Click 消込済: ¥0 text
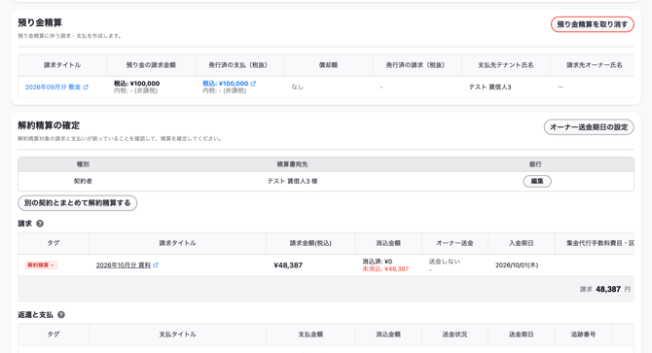The image size is (652, 353). (x=378, y=262)
